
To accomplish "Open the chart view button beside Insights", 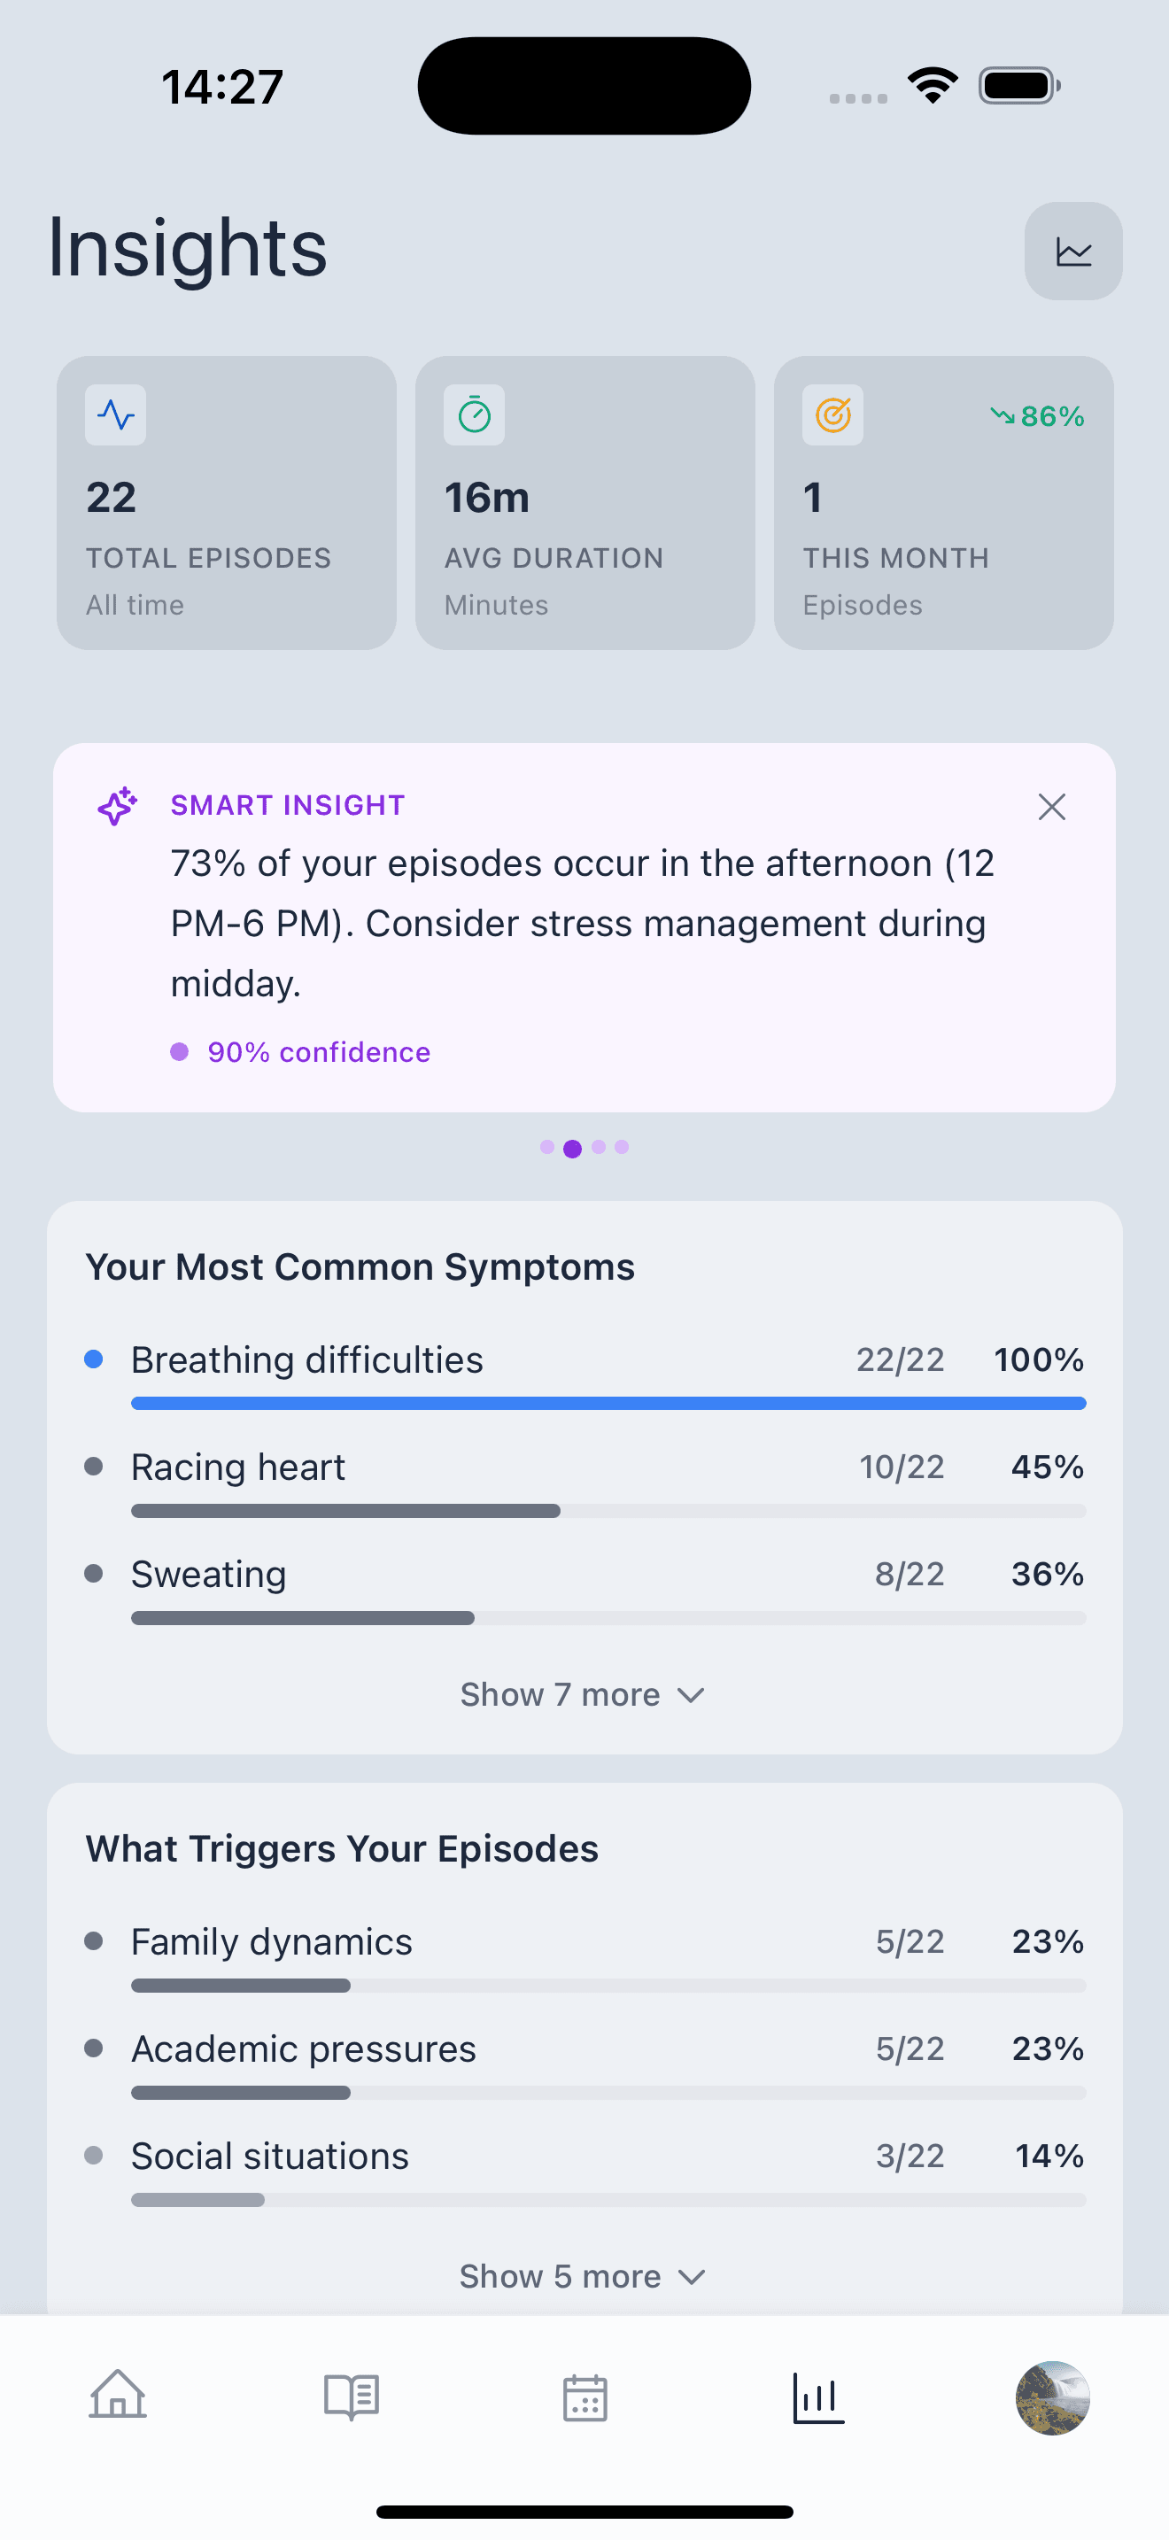I will tap(1072, 252).
